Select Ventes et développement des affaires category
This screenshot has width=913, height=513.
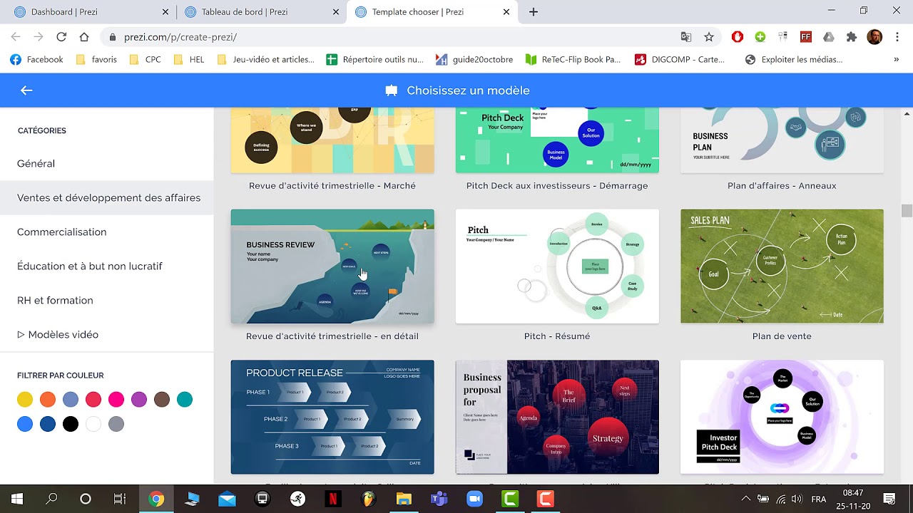pyautogui.click(x=108, y=197)
